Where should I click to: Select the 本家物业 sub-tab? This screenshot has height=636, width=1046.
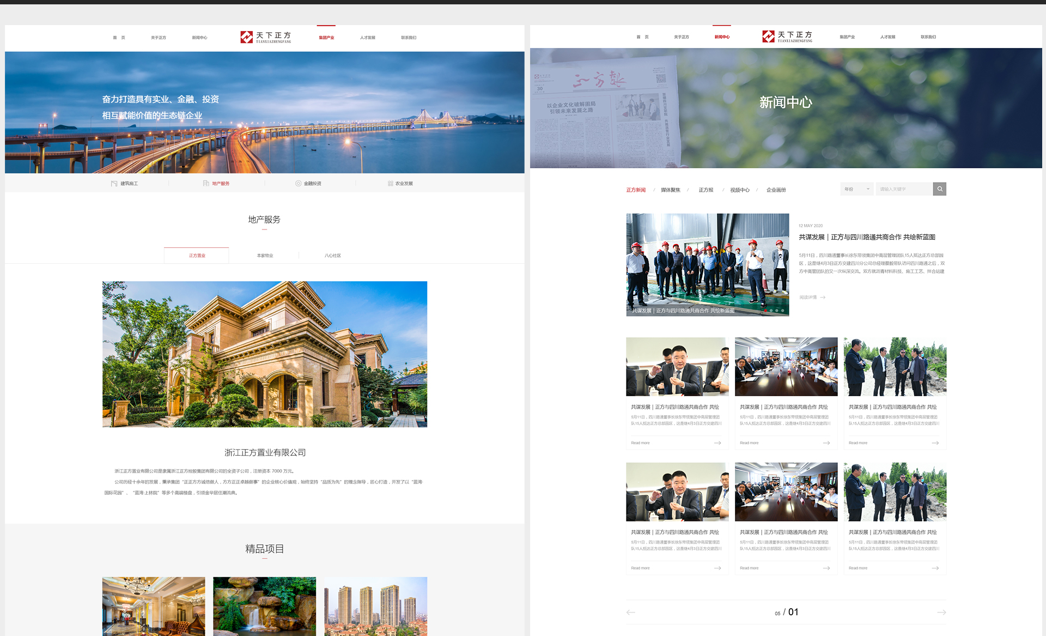click(265, 256)
